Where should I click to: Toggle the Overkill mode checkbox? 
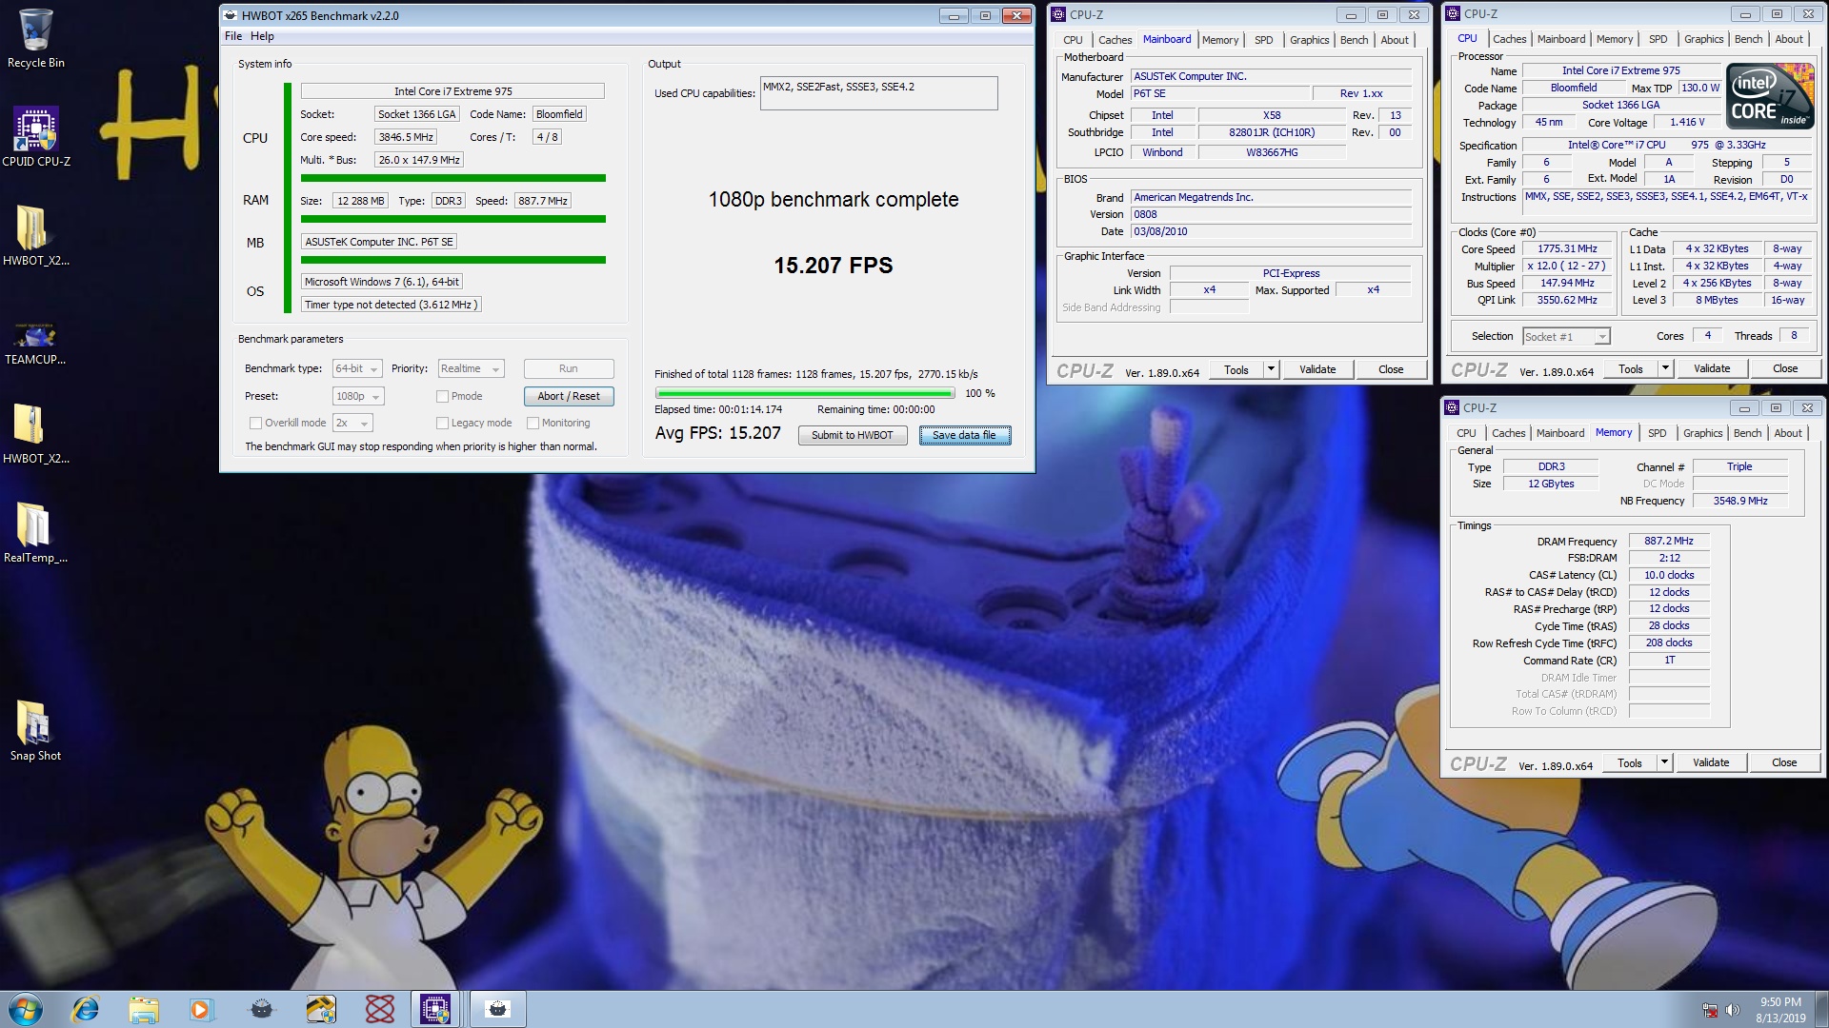click(255, 423)
